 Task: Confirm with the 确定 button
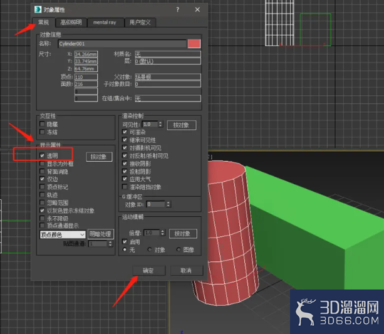point(148,271)
